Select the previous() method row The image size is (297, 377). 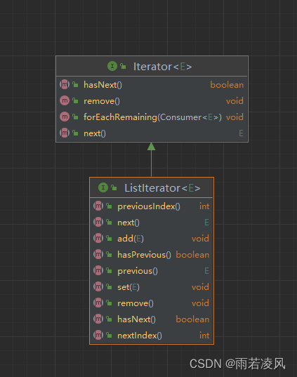pyautogui.click(x=152, y=271)
